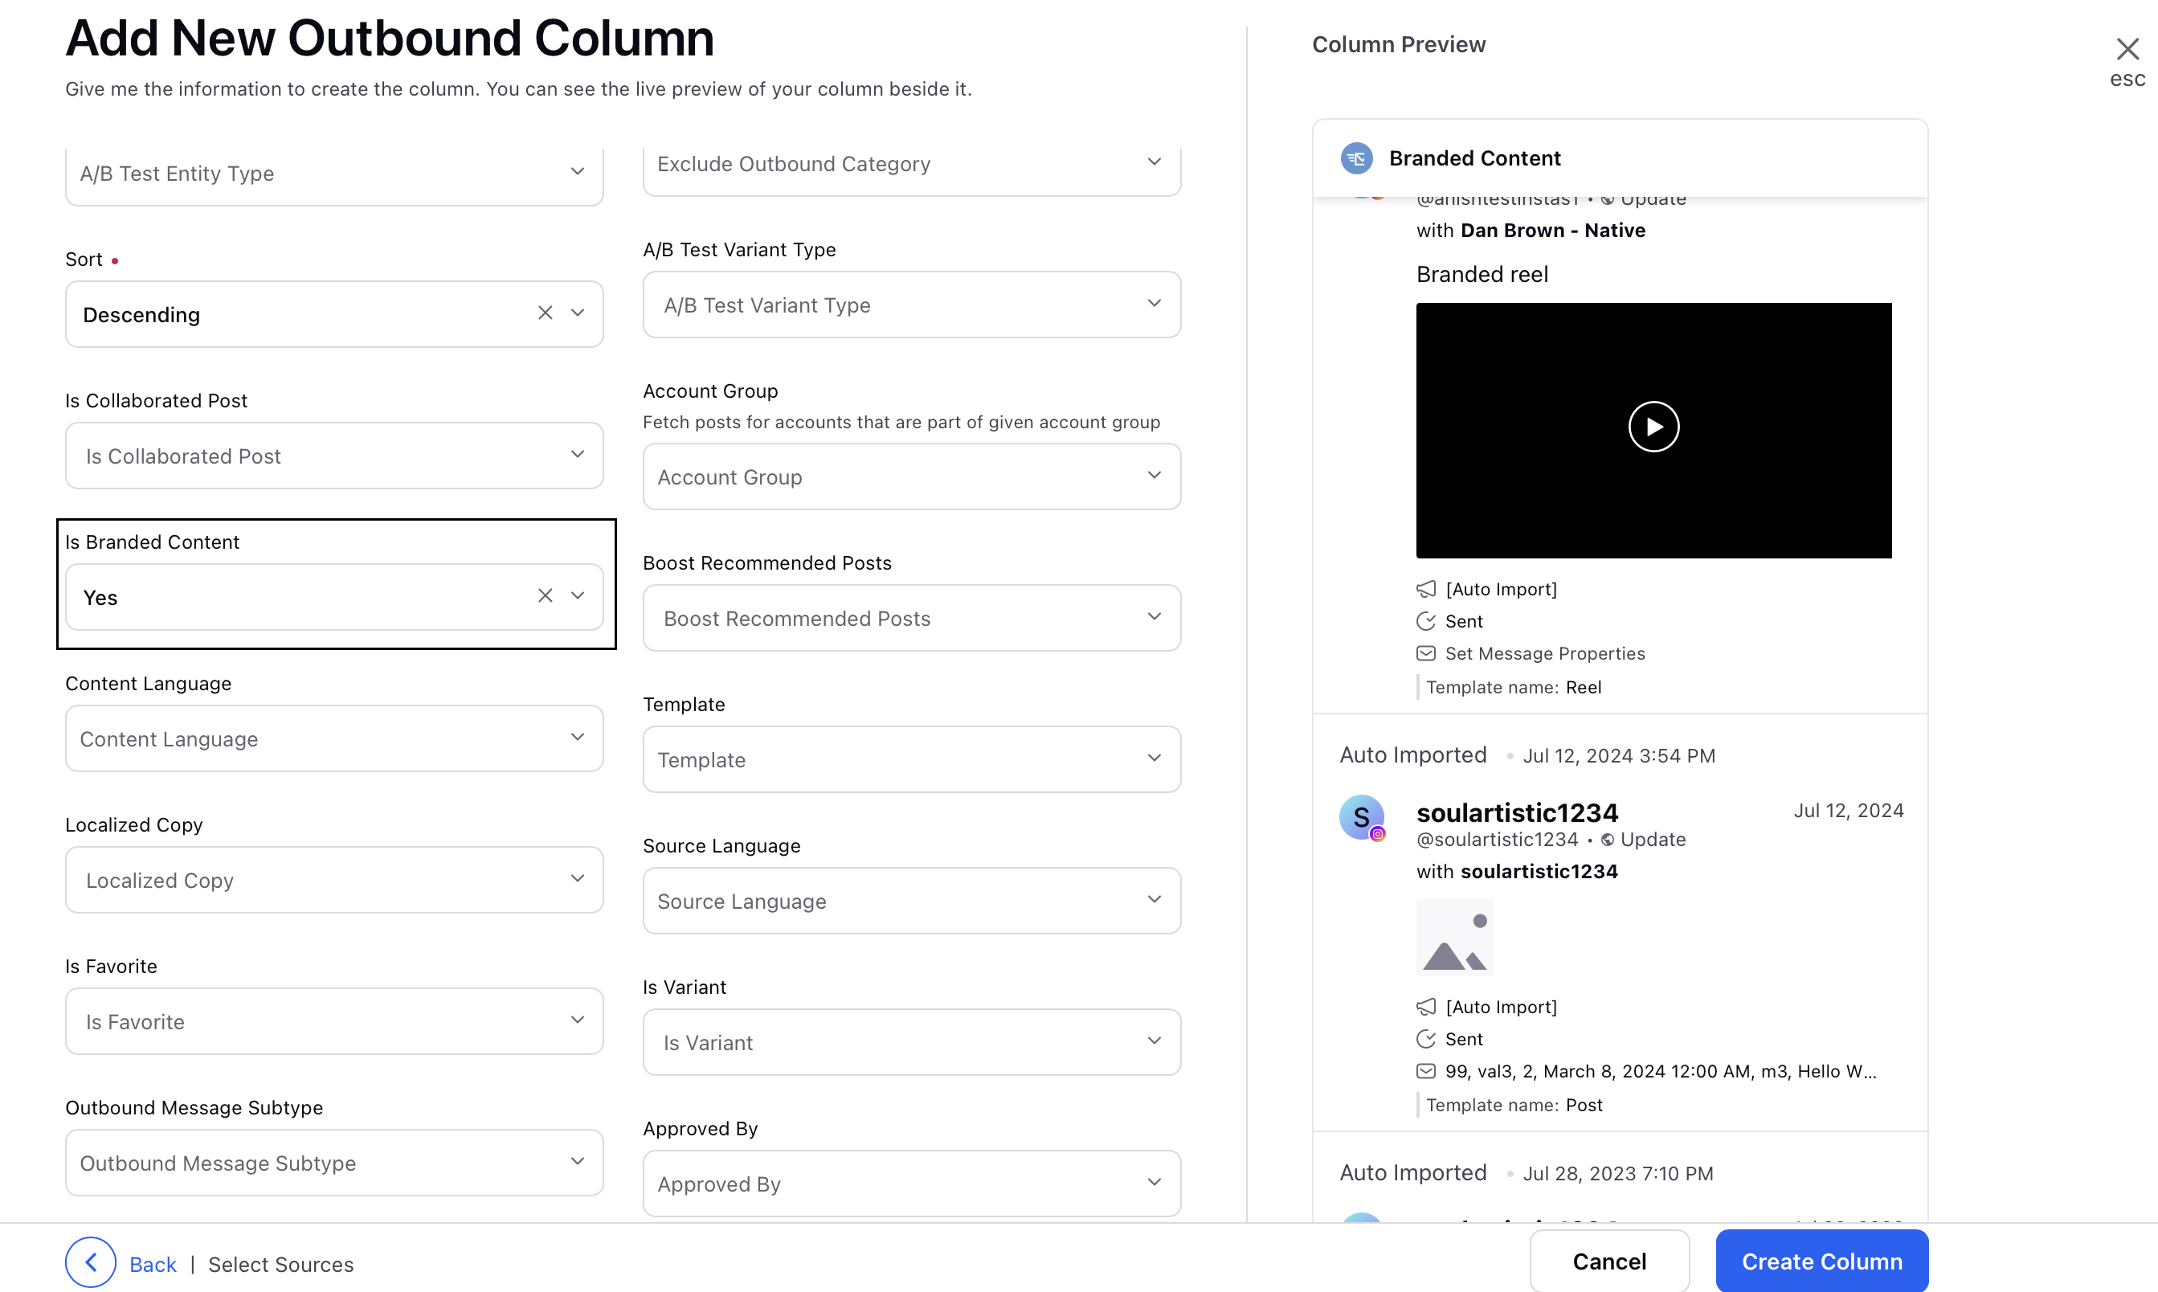Click the envelope icon beside Set Message Properties
Viewport: 2158px width, 1292px height.
point(1426,654)
